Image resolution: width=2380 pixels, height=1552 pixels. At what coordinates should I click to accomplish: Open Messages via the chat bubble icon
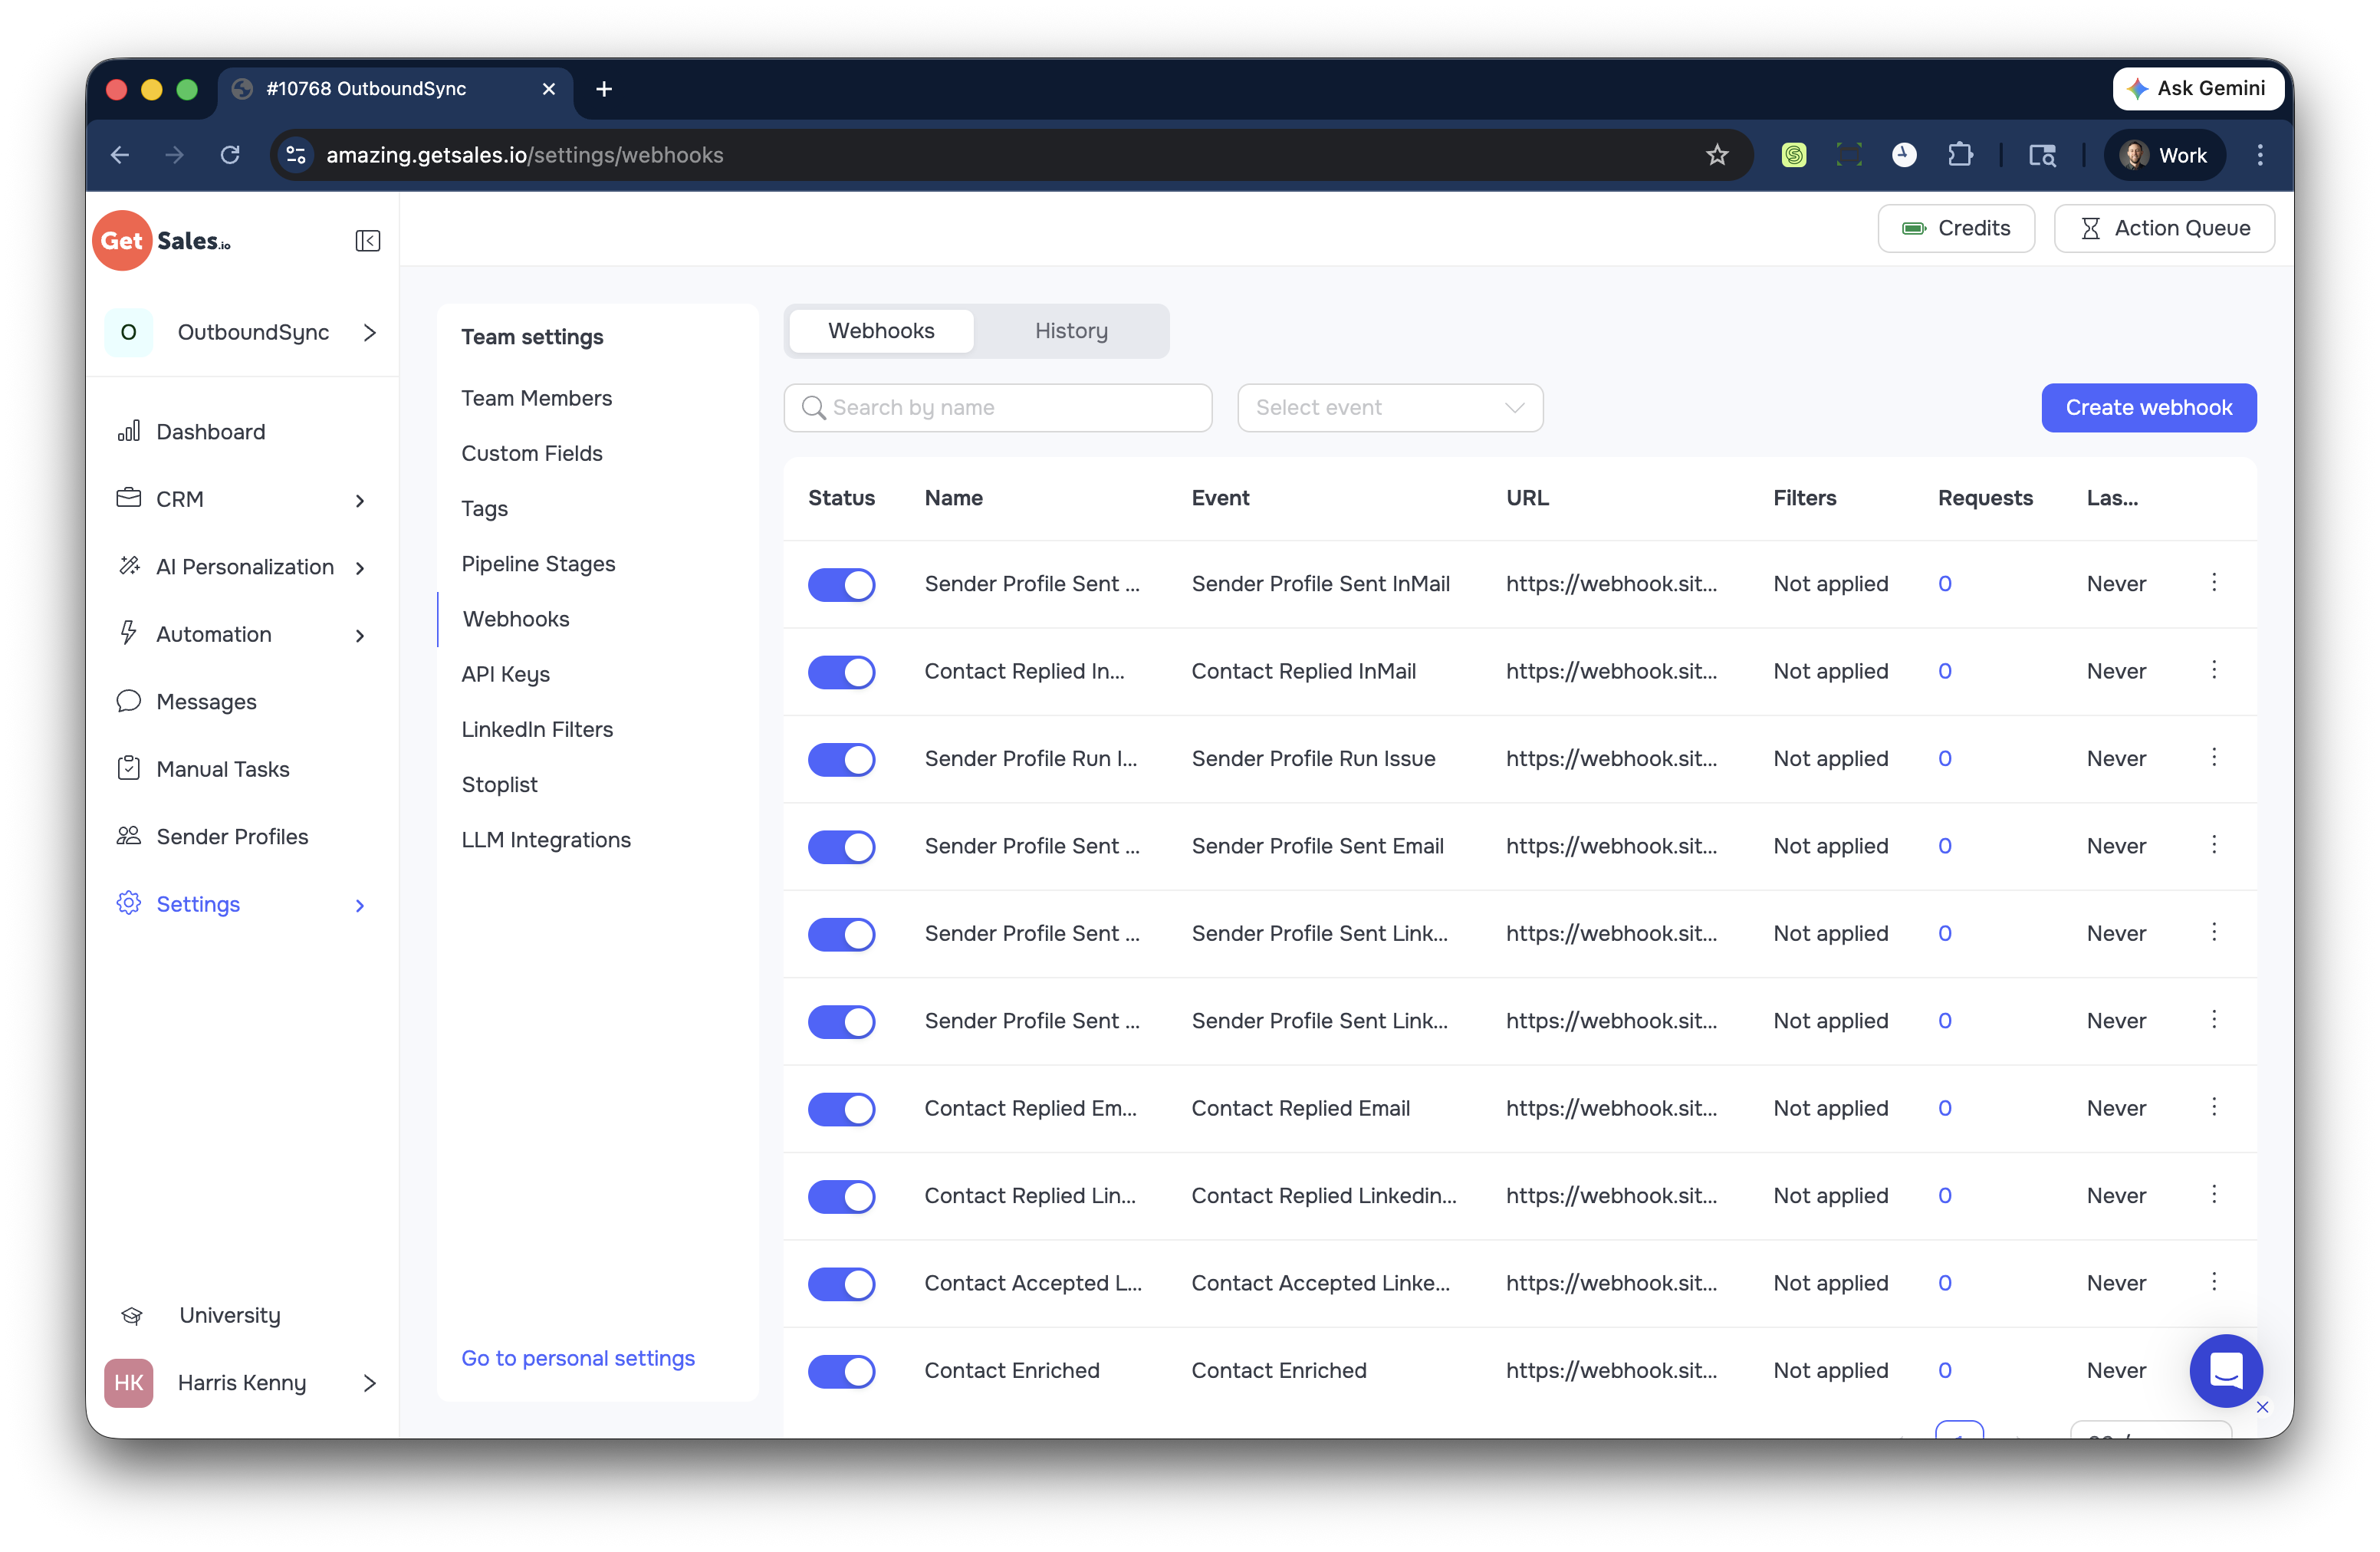pos(129,701)
